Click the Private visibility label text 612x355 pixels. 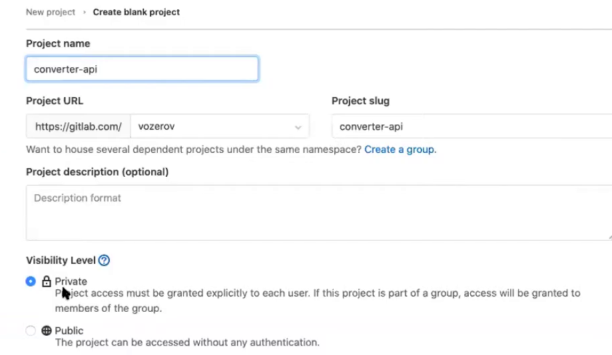[x=71, y=281]
